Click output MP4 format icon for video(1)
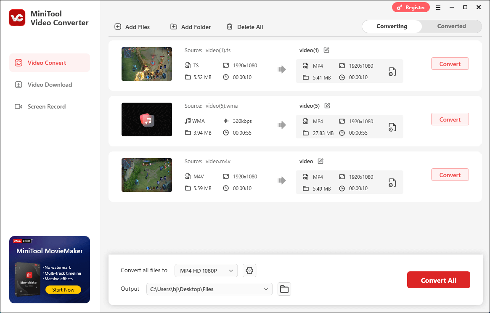Image resolution: width=490 pixels, height=313 pixels. coord(306,66)
